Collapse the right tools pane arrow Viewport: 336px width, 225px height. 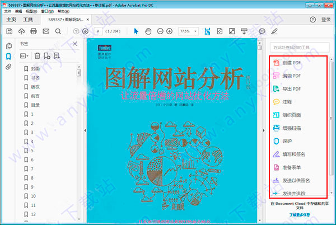click(264, 130)
